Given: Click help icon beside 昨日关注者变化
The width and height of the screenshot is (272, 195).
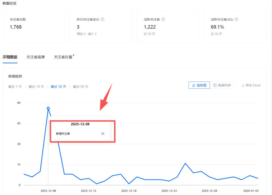Looking at the screenshot, I should (103, 19).
